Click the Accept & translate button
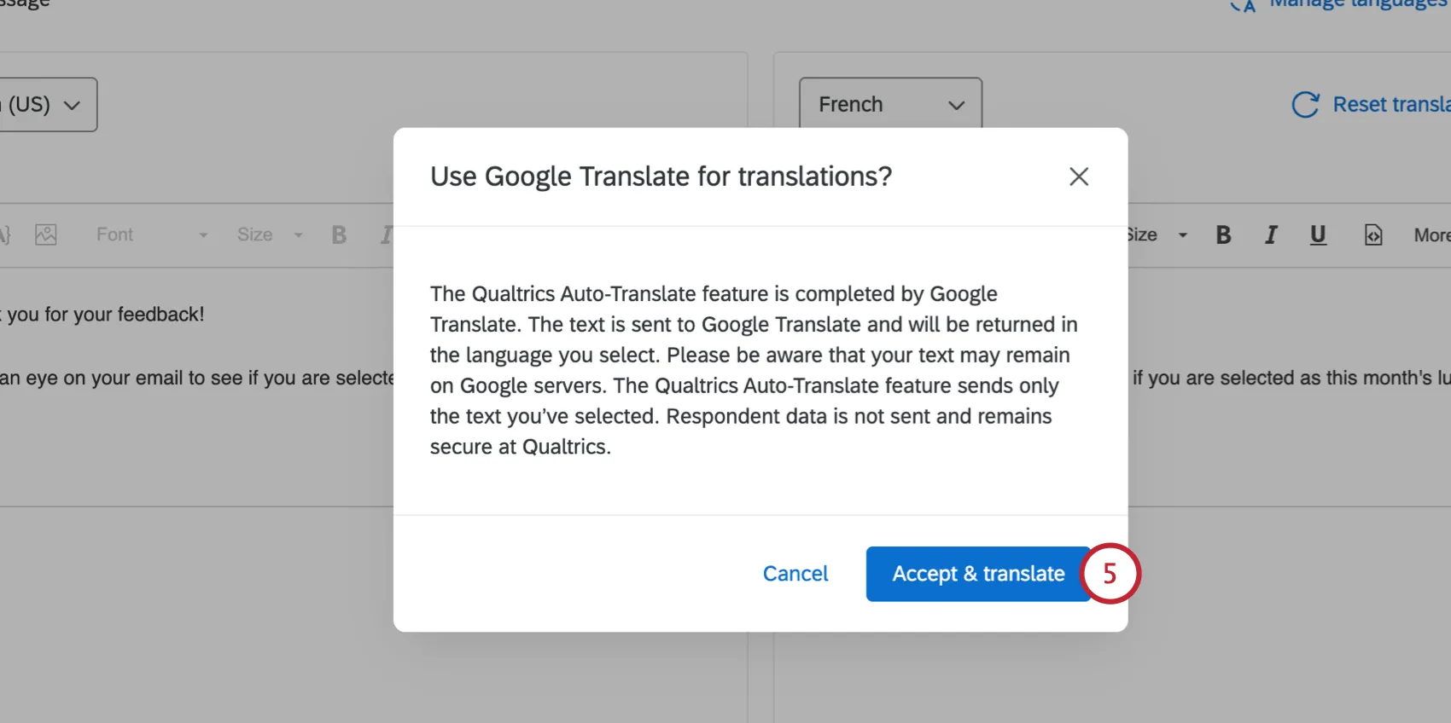 978,574
